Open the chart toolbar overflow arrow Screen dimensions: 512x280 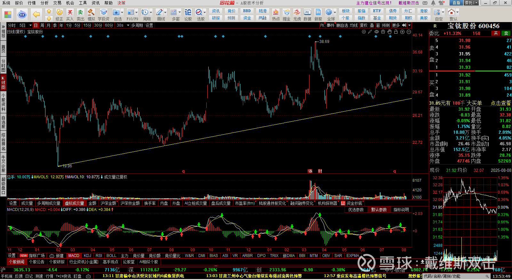click(x=409, y=25)
